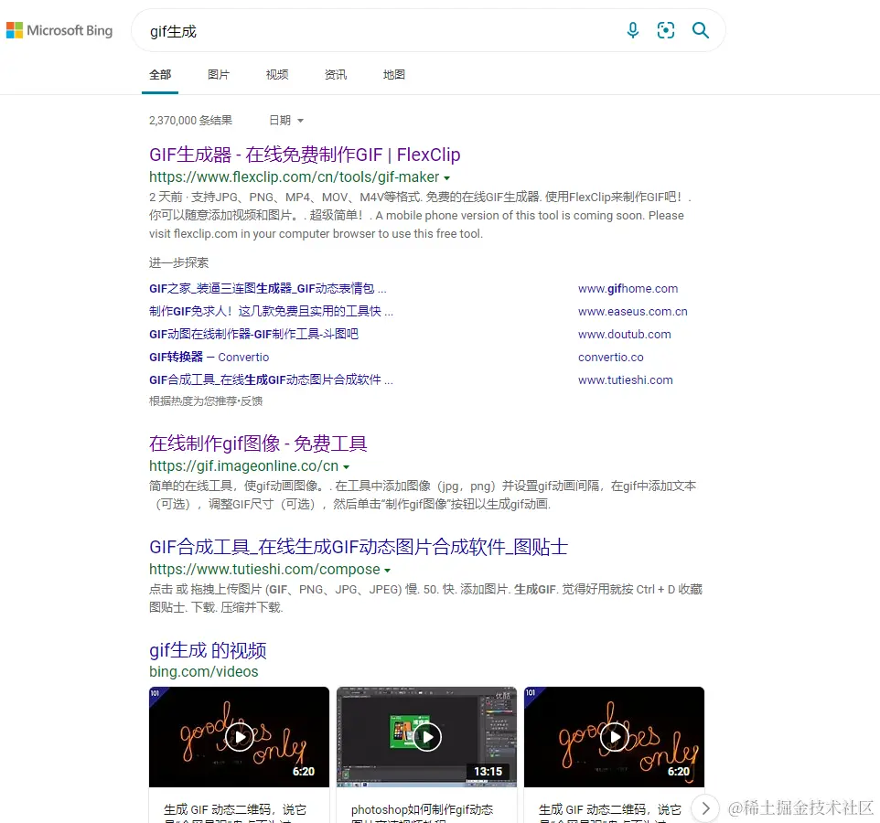
Task: Show next videos with arrow button
Action: [705, 808]
